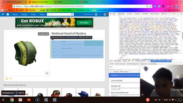Click the Styles Filter input
This screenshot has width=183, height=103.
point(124,67)
